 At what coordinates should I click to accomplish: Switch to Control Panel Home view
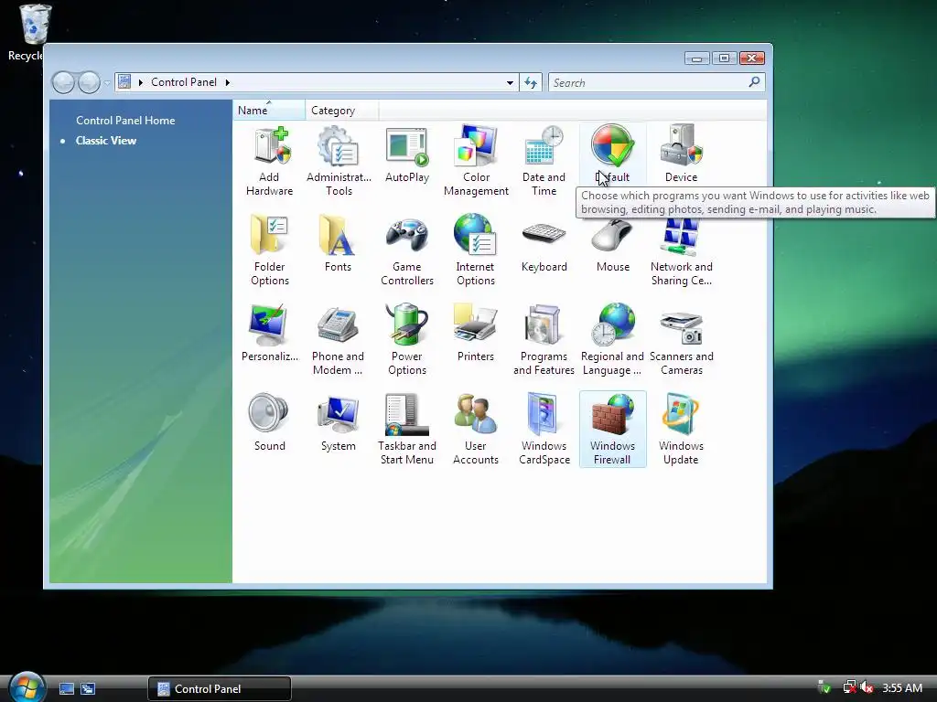125,121
